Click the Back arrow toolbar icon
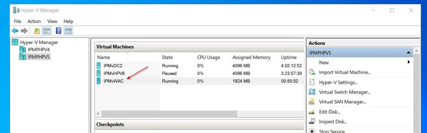 [x=15, y=31]
